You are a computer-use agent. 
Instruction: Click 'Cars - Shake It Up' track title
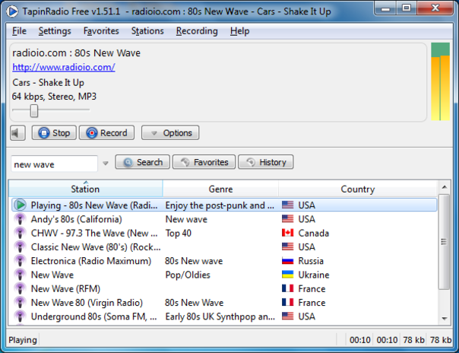[49, 83]
